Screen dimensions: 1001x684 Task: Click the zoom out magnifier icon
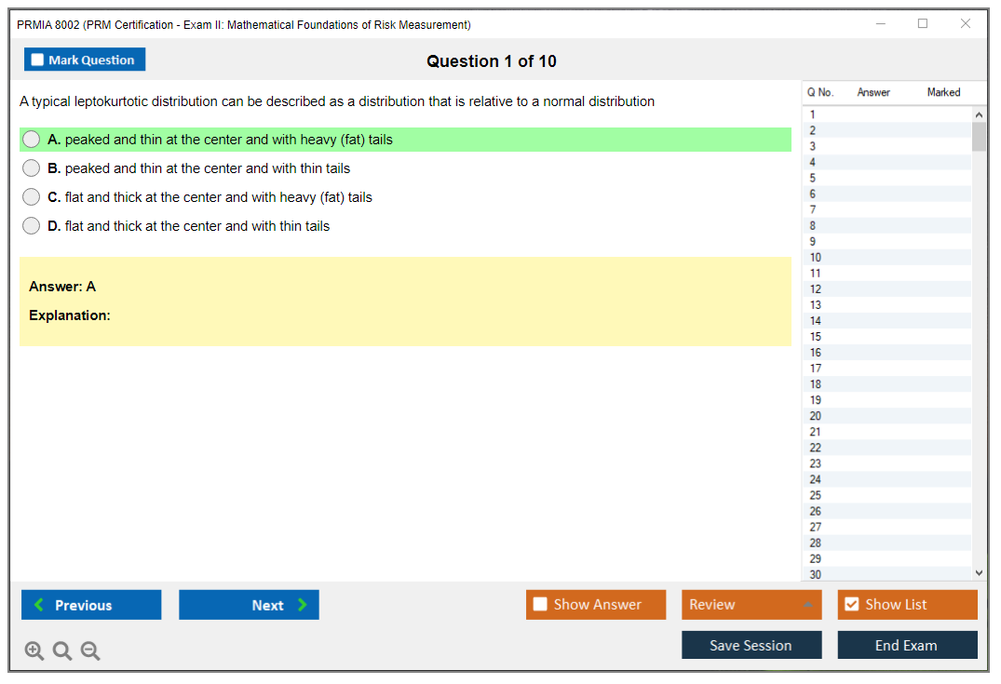coord(90,651)
